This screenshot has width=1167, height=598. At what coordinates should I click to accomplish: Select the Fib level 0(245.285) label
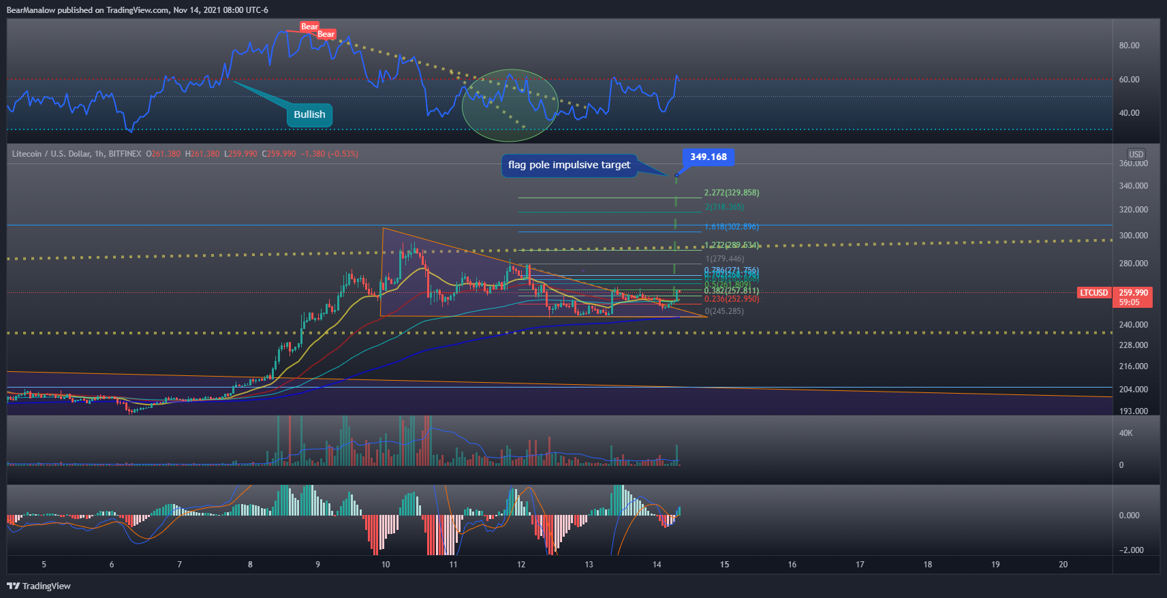click(x=724, y=311)
